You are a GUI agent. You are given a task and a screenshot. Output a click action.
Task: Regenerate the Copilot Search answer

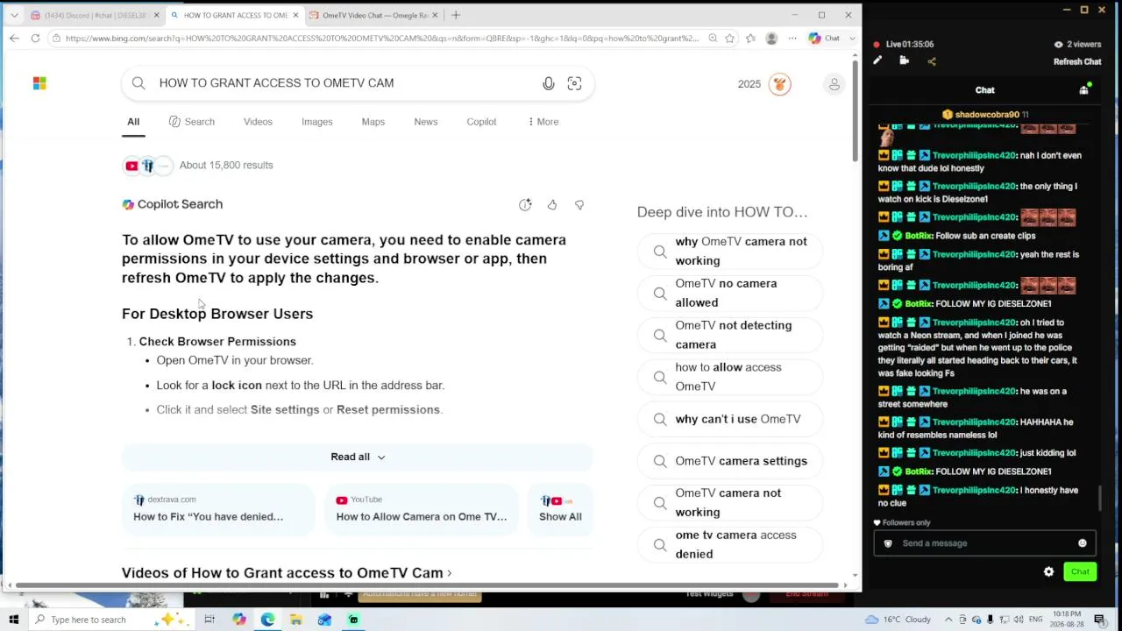click(525, 205)
